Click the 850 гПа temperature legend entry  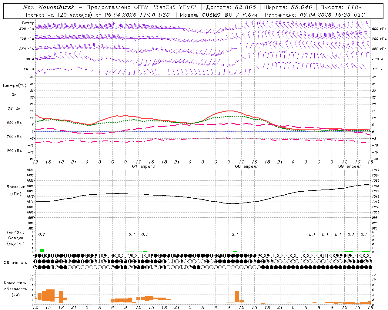[x=14, y=123]
